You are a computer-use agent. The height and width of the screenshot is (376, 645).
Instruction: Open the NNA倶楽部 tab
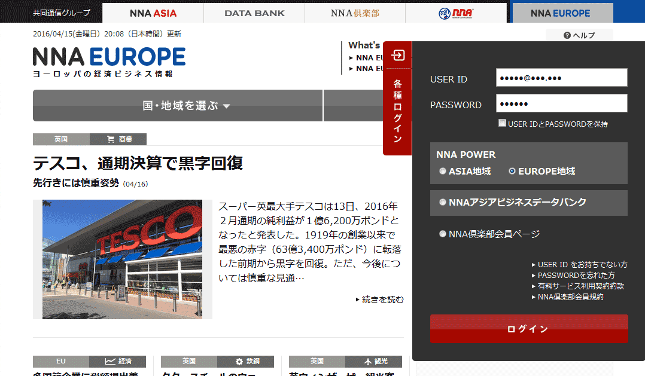click(355, 13)
